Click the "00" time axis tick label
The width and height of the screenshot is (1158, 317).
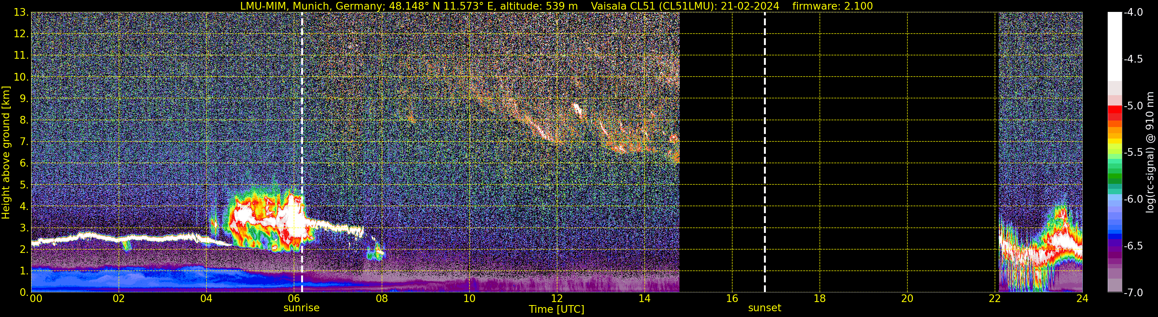coord(36,299)
